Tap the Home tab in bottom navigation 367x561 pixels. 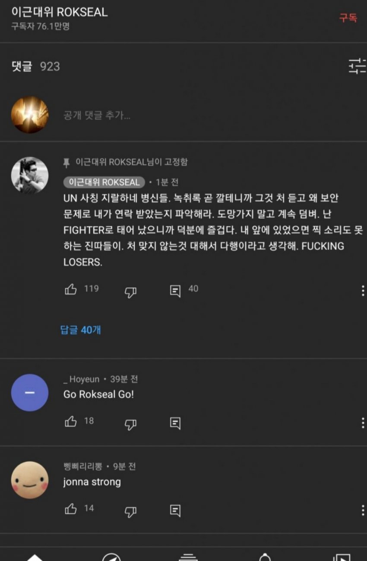tap(35, 557)
